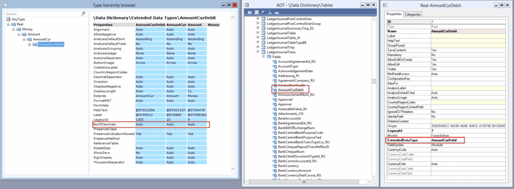This screenshot has width=514, height=189.
Task: Click scroll down arrow in Type hierarchy browser
Action: coord(233,168)
